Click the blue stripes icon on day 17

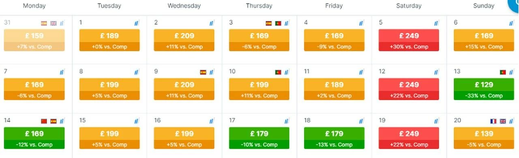(x=287, y=121)
